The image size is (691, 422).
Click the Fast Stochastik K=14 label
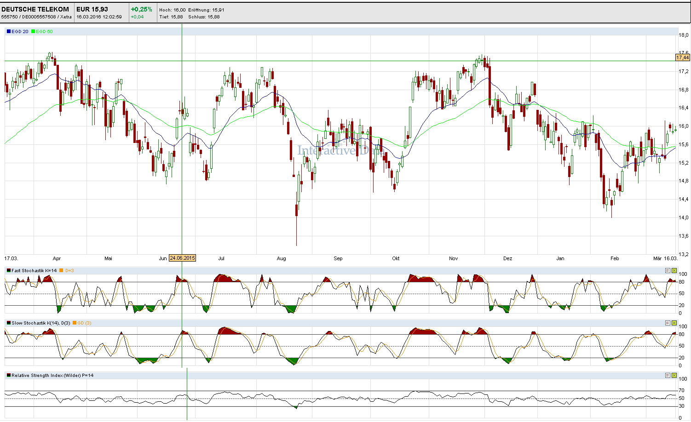coord(34,271)
